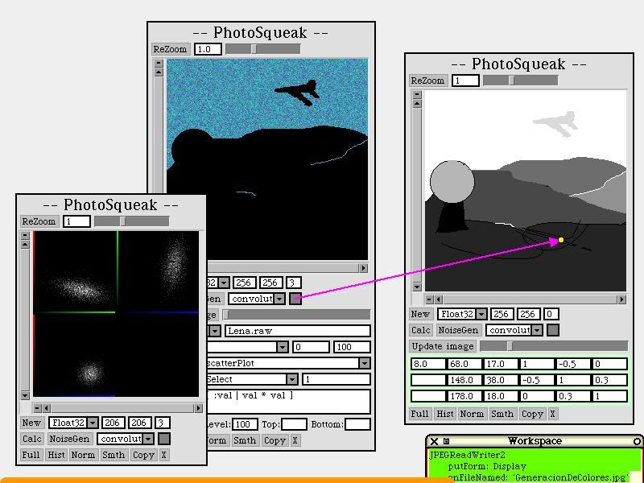644x483 pixels.
Task: Click Copy button in middle PhotoSqueak window
Action: click(275, 440)
